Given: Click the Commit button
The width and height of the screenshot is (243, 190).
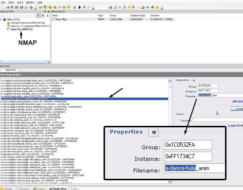Looking at the screenshot, I should 237,109.
